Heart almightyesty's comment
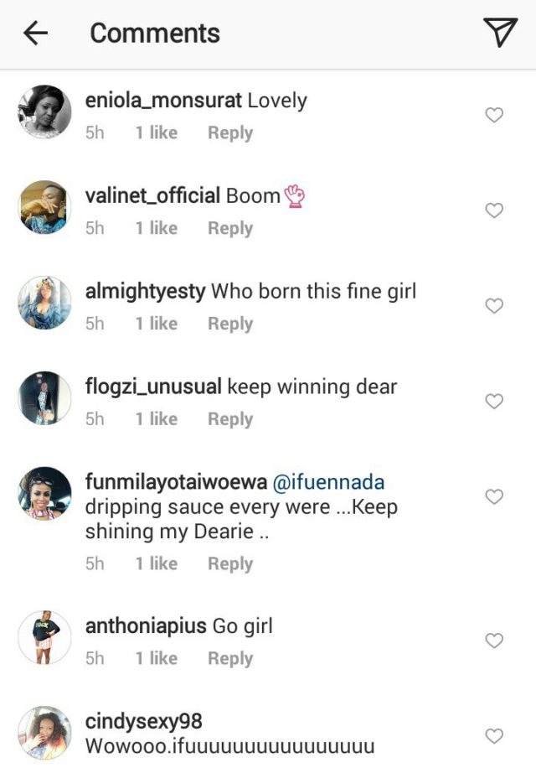 [494, 306]
